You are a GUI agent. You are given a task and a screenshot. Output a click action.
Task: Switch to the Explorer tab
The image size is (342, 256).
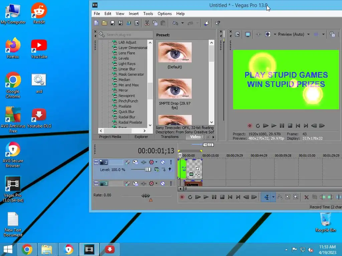click(141, 137)
